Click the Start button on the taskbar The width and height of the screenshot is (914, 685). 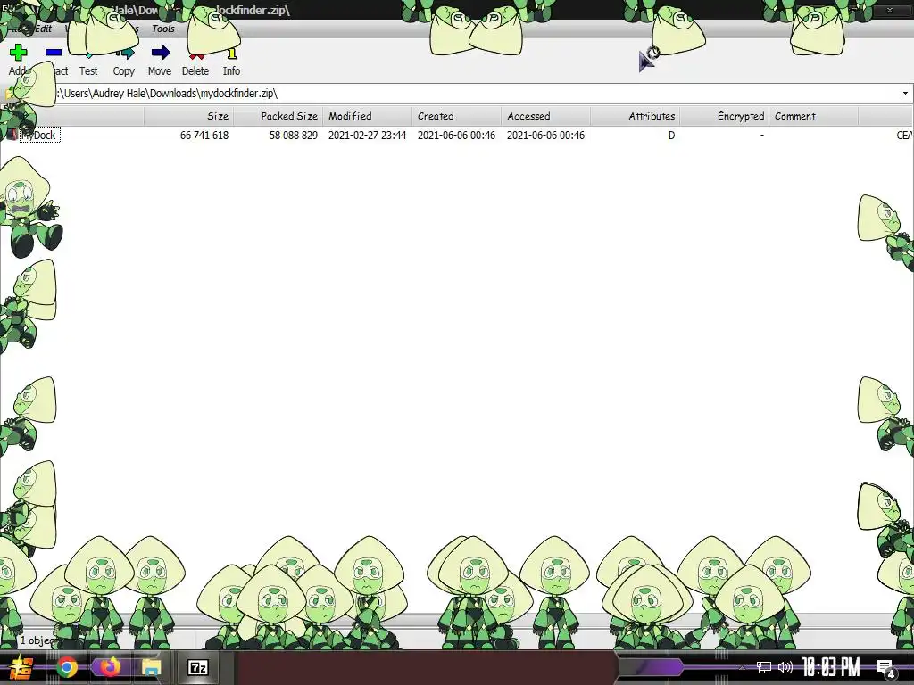click(21, 667)
